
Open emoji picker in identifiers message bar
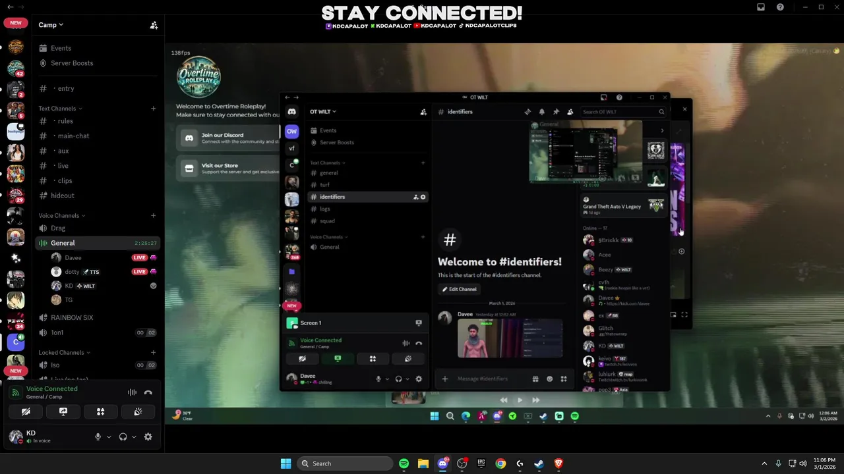[550, 379]
